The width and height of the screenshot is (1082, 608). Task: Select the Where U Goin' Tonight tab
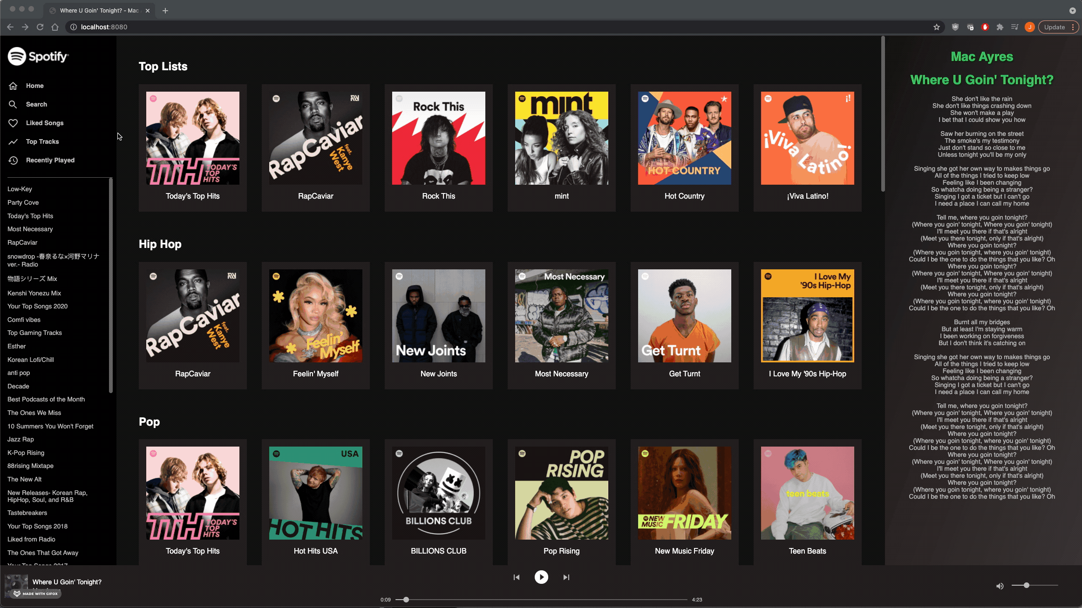(99, 10)
